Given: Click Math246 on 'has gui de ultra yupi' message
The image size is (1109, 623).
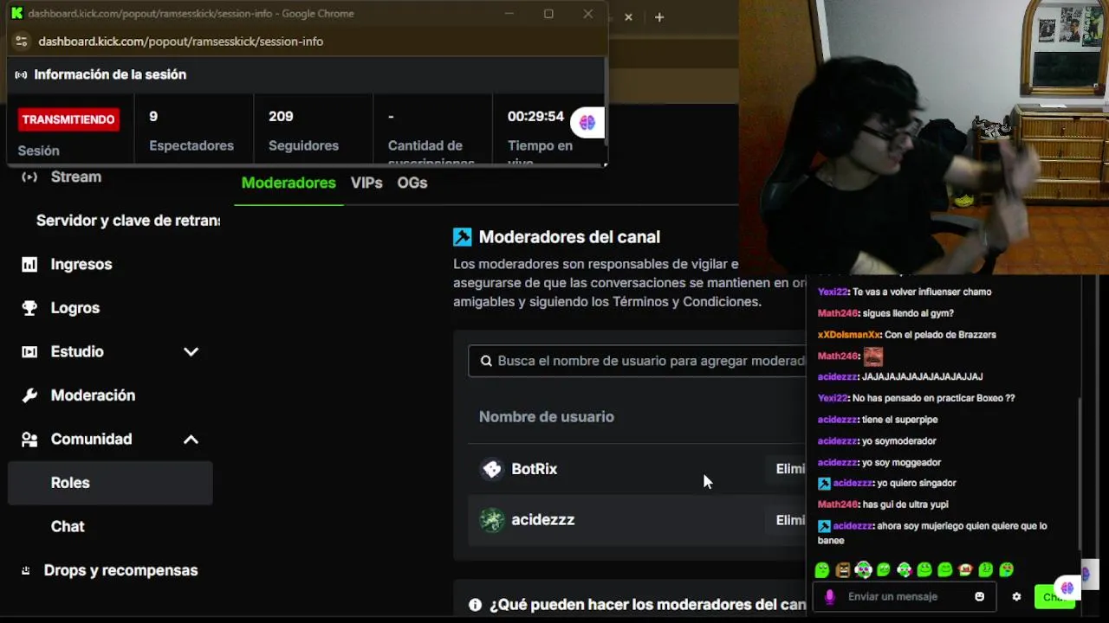Looking at the screenshot, I should pos(838,504).
